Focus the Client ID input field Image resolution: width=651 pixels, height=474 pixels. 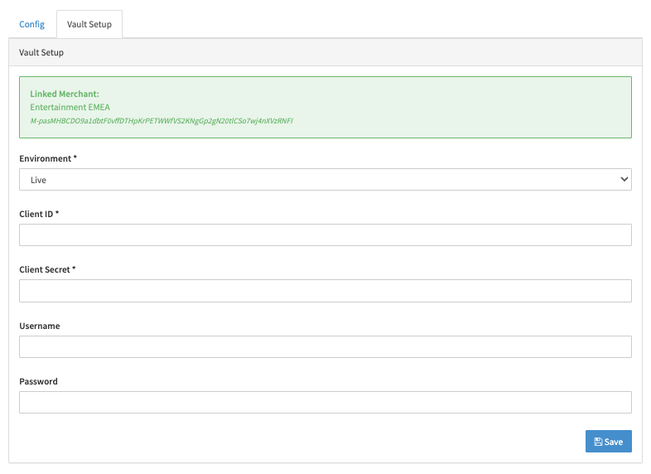click(325, 235)
